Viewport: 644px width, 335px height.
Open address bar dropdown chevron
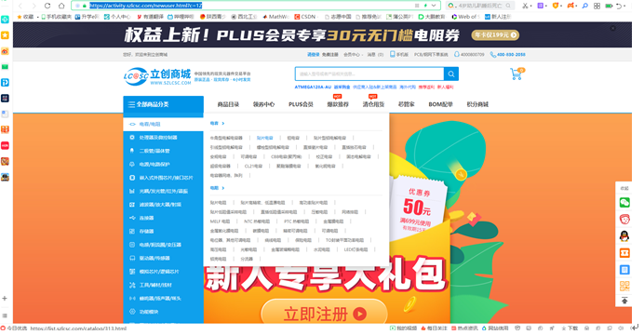pos(434,6)
